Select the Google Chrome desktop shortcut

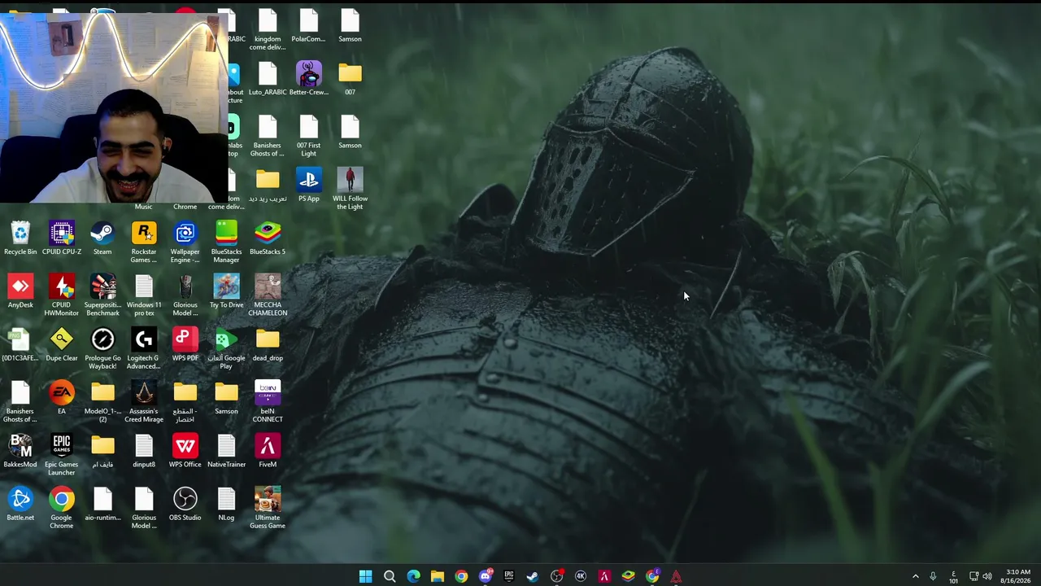coord(62,508)
